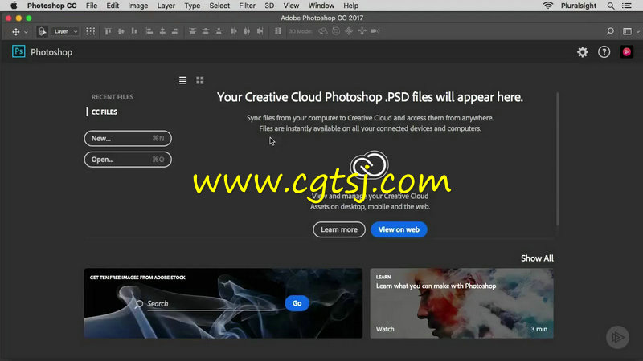643x361 pixels.
Task: Select 3D Slide mode icon
Action: (x=362, y=31)
